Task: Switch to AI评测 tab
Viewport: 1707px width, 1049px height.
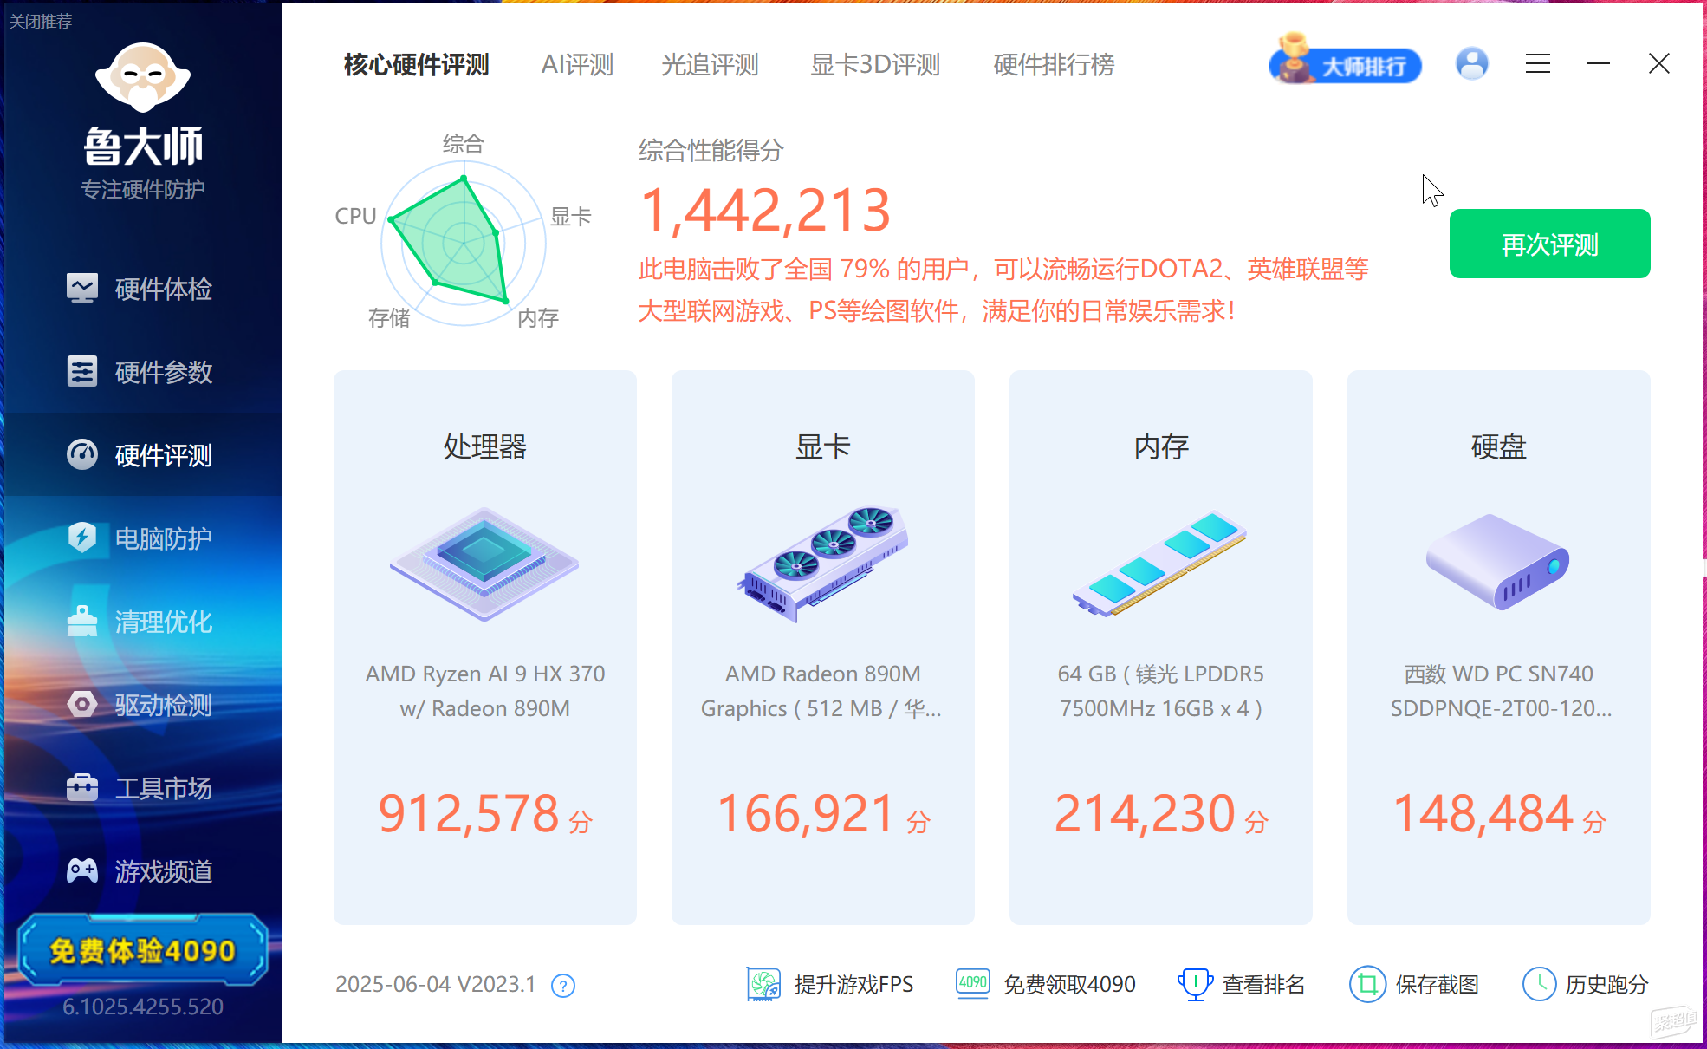Action: pyautogui.click(x=577, y=65)
